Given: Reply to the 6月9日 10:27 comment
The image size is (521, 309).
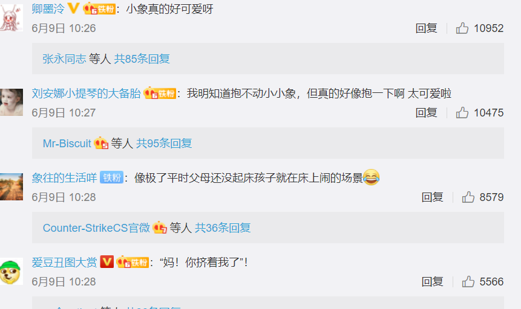Looking at the screenshot, I should point(427,113).
